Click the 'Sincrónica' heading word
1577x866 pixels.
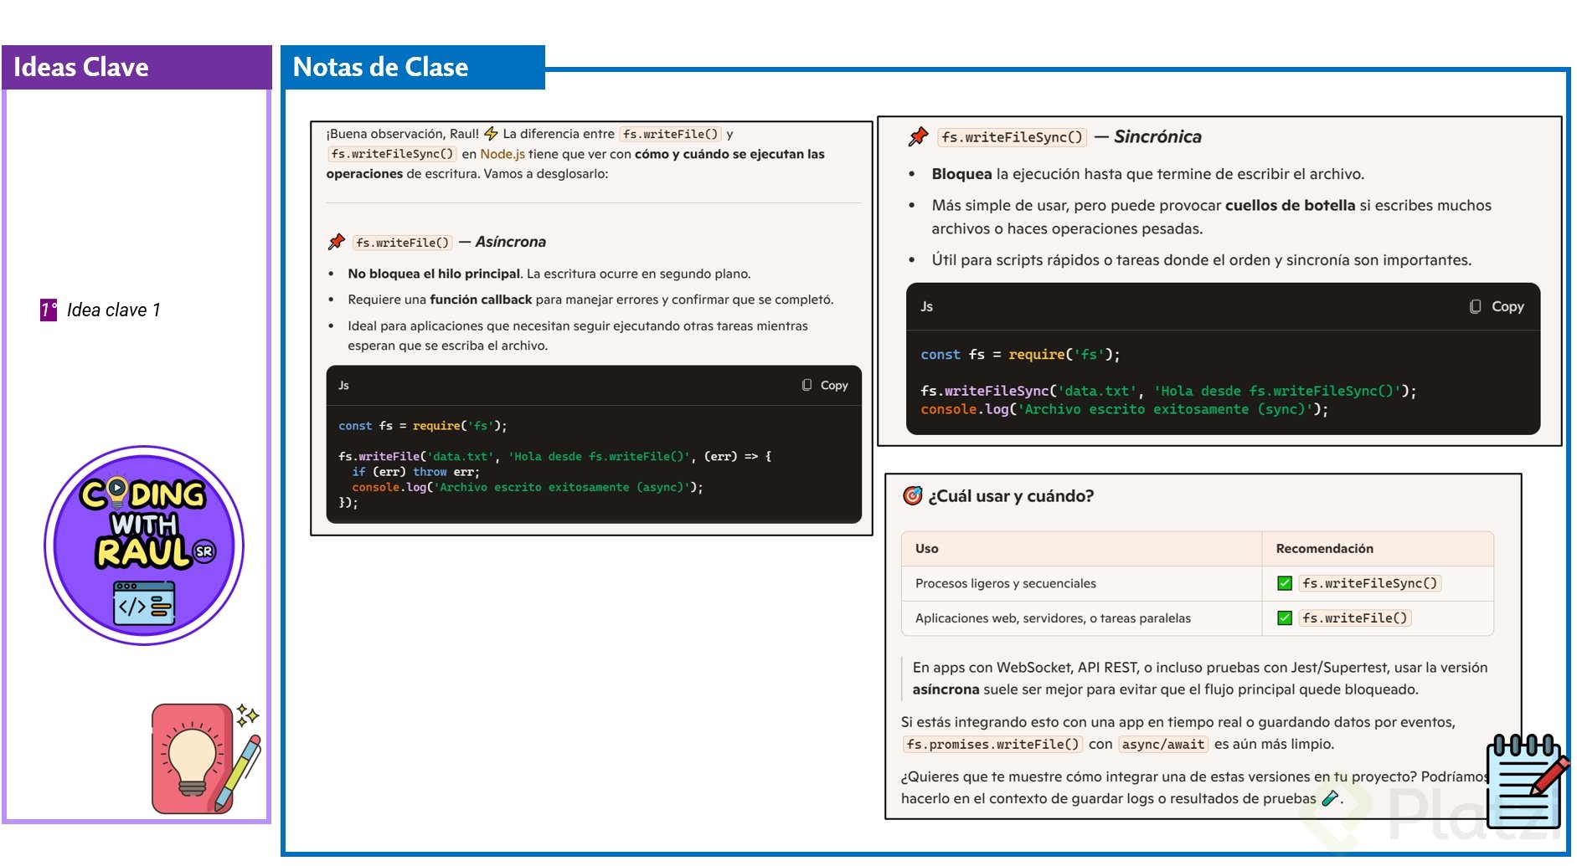tap(1157, 136)
